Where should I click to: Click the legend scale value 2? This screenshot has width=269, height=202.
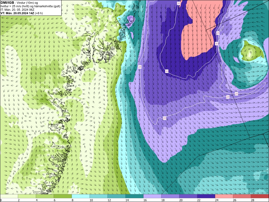tap(19, 200)
